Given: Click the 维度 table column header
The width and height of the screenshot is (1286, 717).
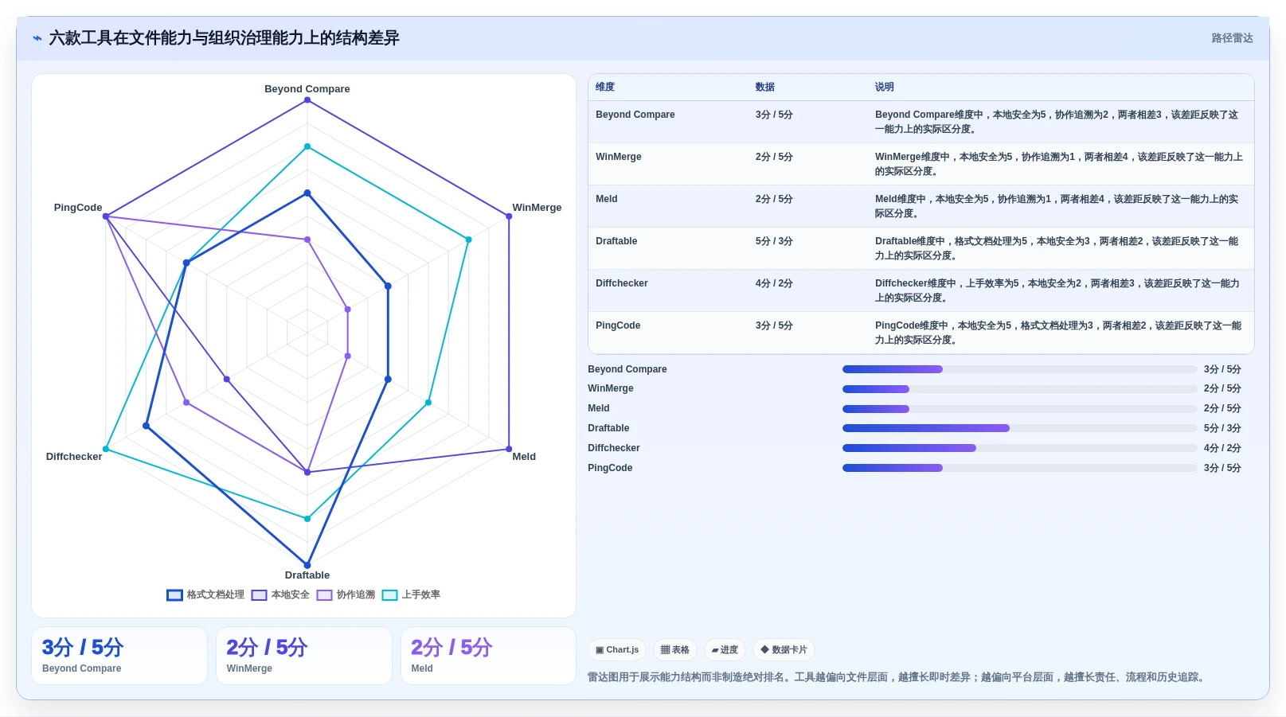Looking at the screenshot, I should click(605, 87).
